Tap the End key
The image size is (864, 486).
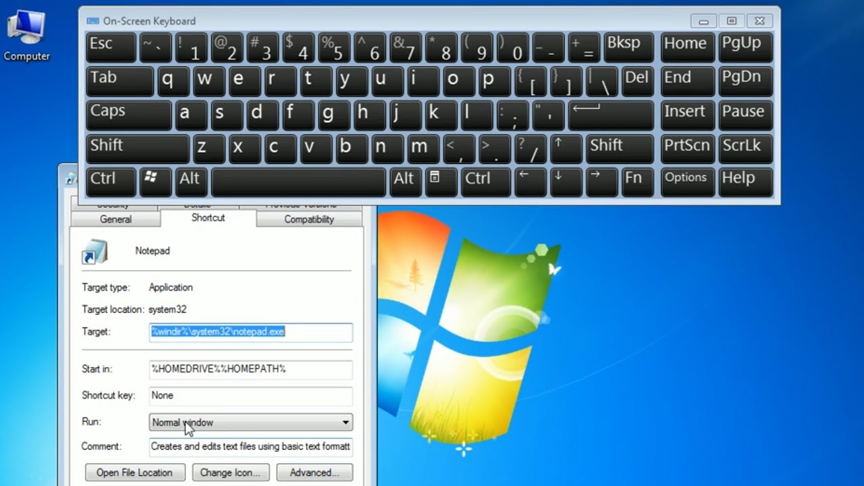[x=688, y=81]
